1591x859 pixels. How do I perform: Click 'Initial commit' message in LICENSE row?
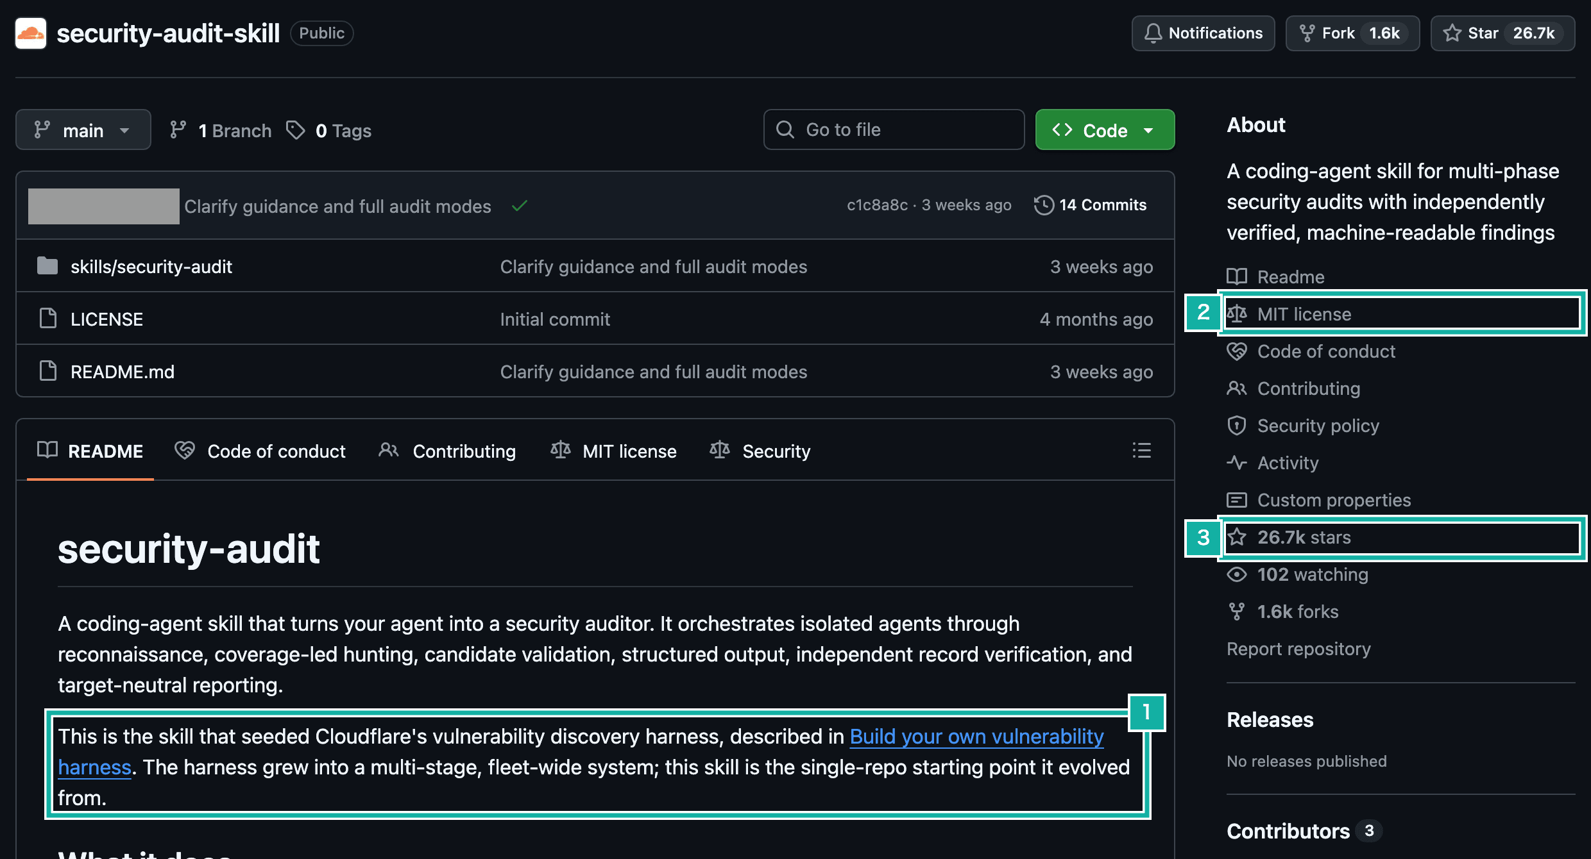(555, 319)
